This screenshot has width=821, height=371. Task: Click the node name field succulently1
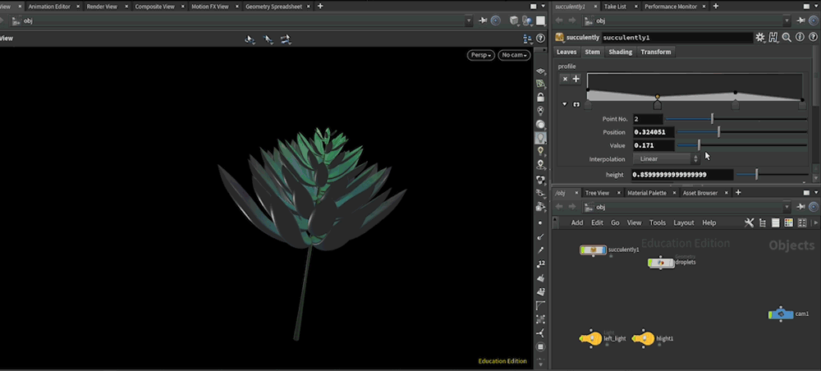coord(677,38)
